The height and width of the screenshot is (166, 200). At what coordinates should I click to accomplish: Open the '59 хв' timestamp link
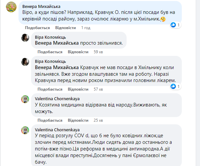pyautogui.click(x=99, y=52)
